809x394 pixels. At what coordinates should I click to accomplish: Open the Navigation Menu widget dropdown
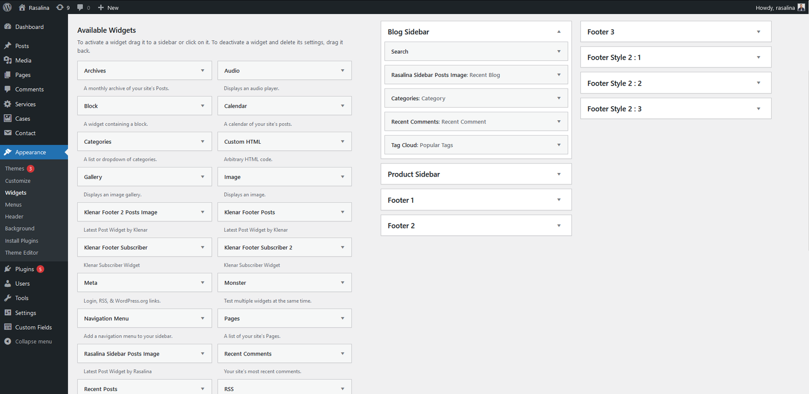coord(203,318)
